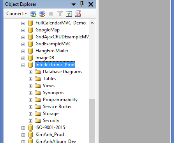Click the Stop square toolbar icon
Screen dimensions: 175x143
coord(51,14)
